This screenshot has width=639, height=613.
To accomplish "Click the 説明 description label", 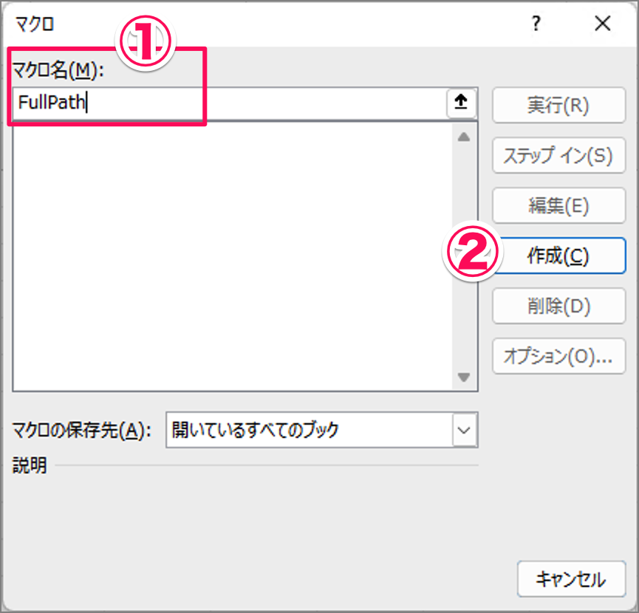I will click(x=28, y=466).
